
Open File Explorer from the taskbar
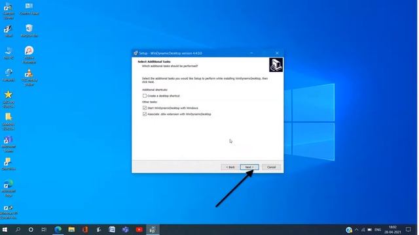click(71, 229)
